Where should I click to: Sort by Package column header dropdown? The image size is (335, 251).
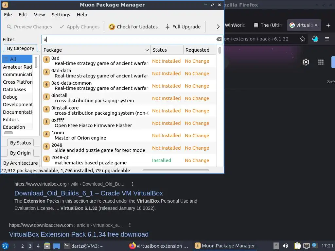96,50
